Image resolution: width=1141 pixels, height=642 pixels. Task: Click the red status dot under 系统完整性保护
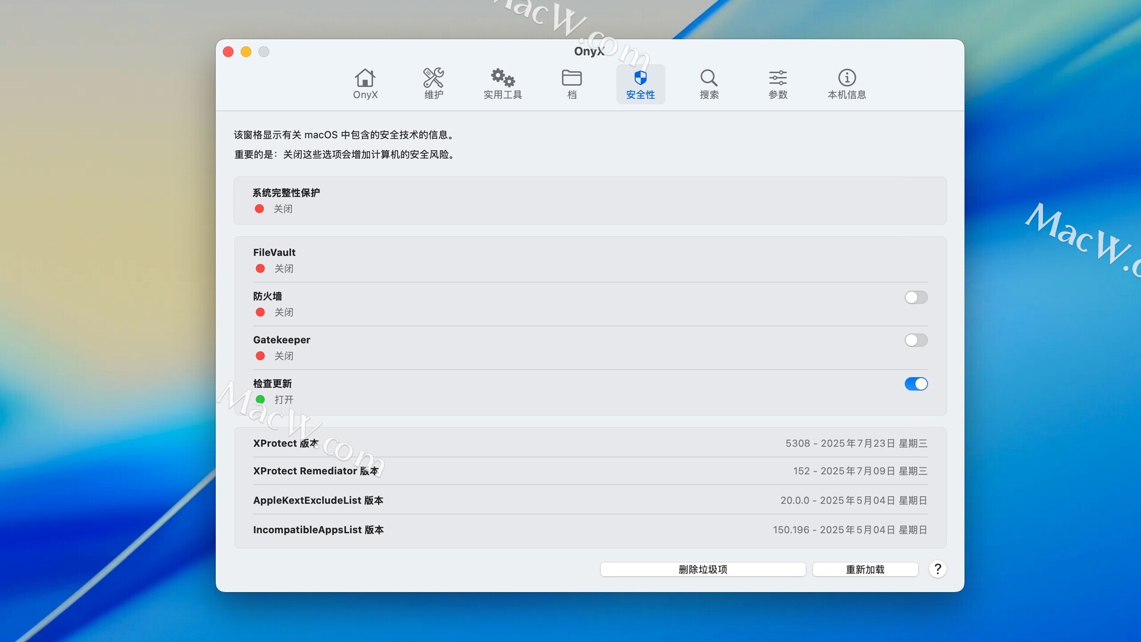(259, 209)
